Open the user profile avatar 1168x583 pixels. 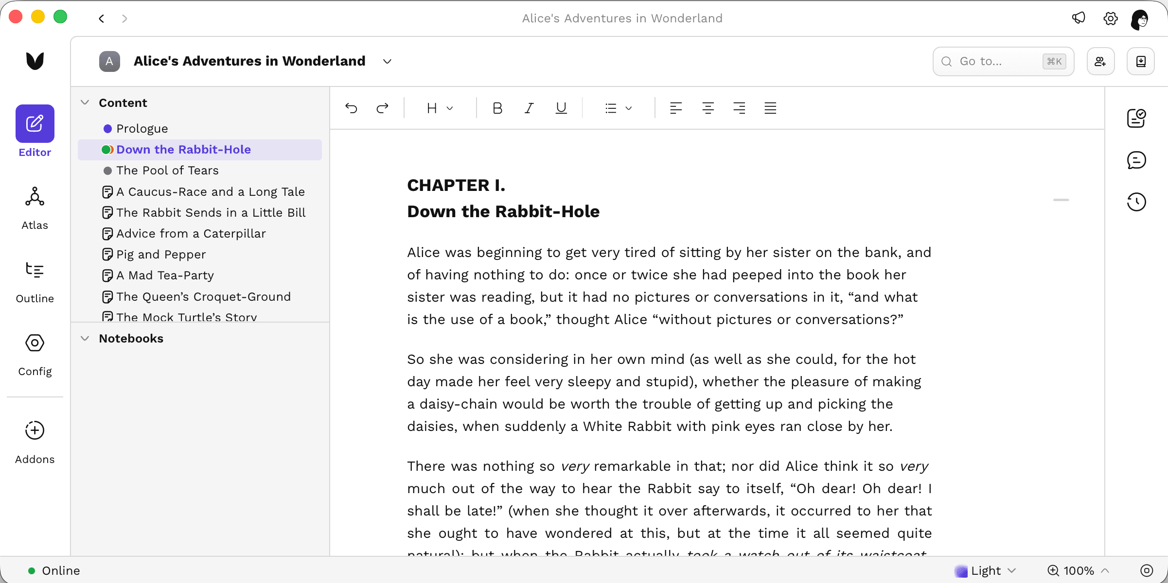coord(1140,19)
